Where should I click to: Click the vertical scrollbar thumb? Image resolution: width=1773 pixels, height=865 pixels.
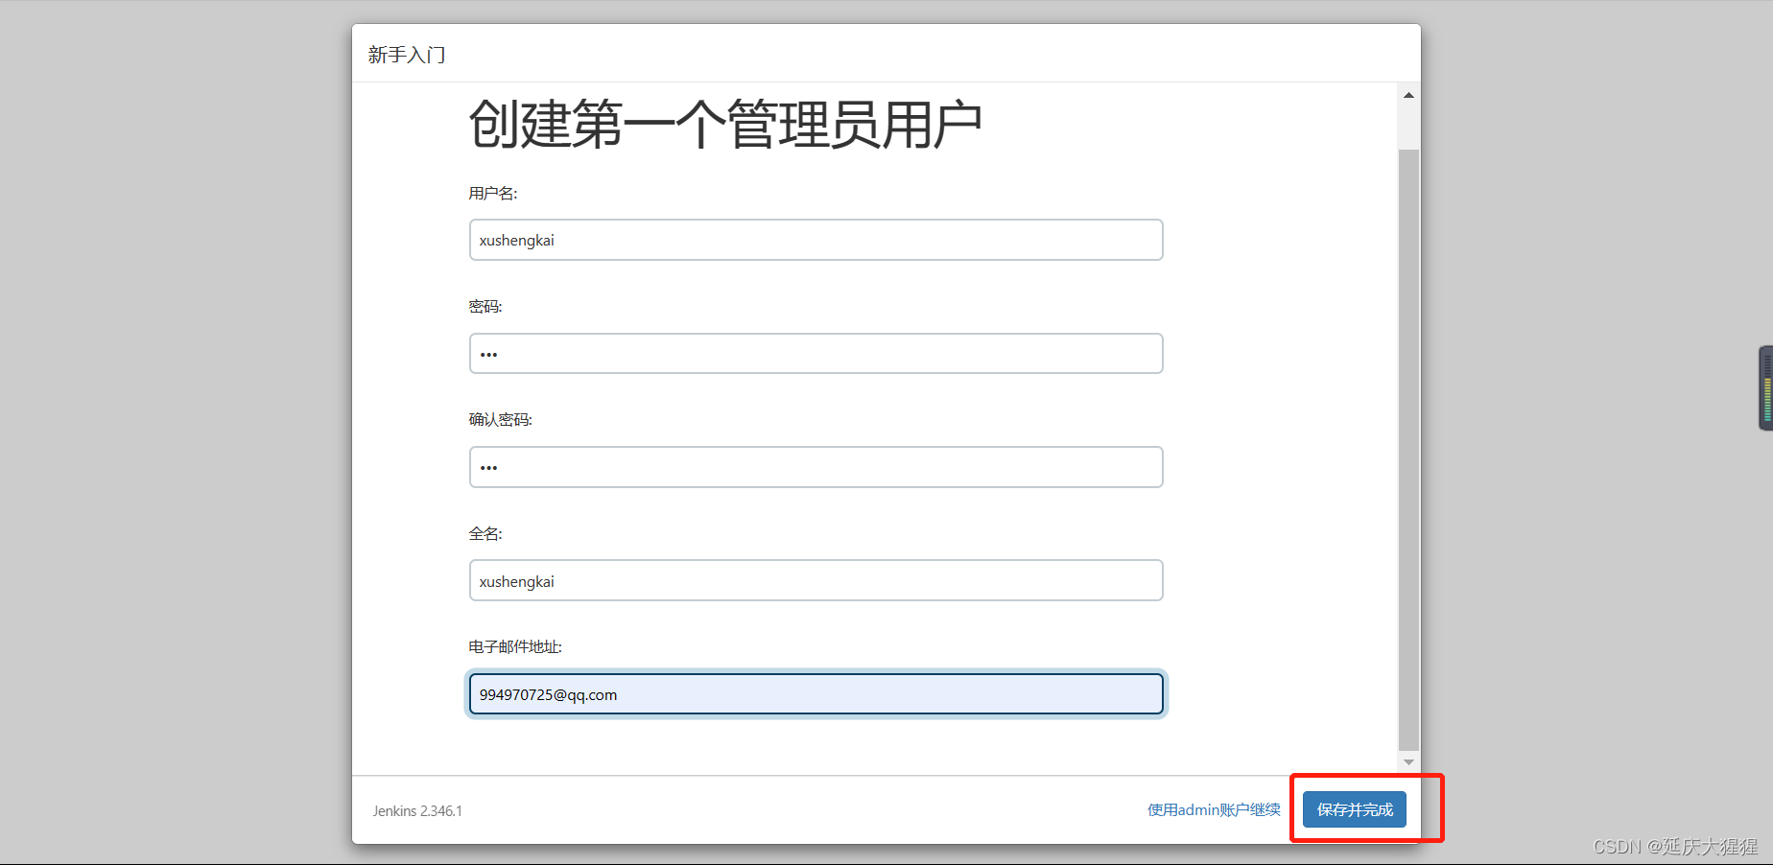click(1408, 450)
